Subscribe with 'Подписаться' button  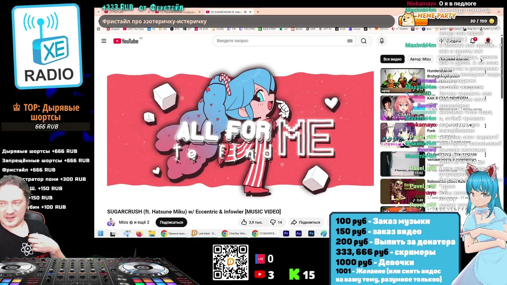coord(171,222)
